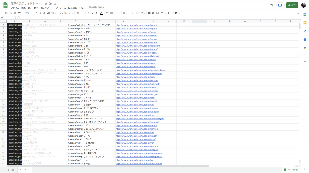This screenshot has width=309, height=173.
Task: Open the 拡張機能 menu
Action: tap(72, 8)
